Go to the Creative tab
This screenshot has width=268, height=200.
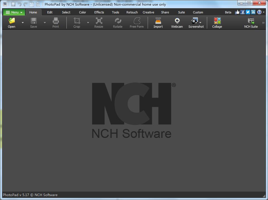coord(148,12)
